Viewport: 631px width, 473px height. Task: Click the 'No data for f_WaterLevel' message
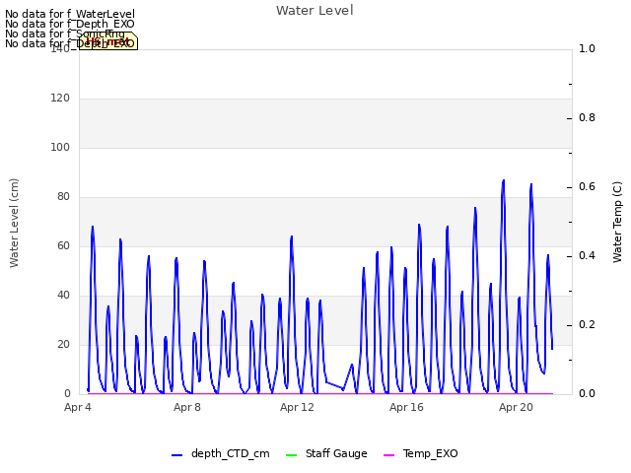70,14
